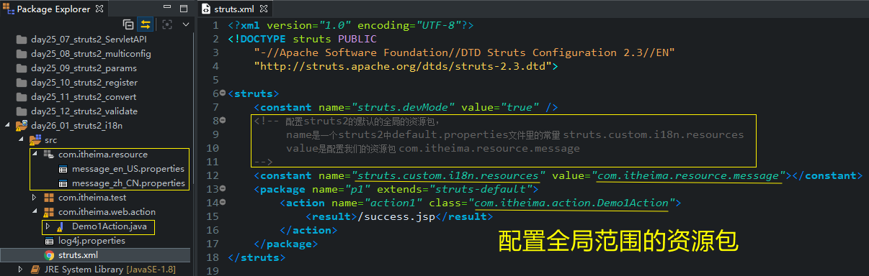Collapse the day26_01_struts2_i18n project node

point(8,126)
